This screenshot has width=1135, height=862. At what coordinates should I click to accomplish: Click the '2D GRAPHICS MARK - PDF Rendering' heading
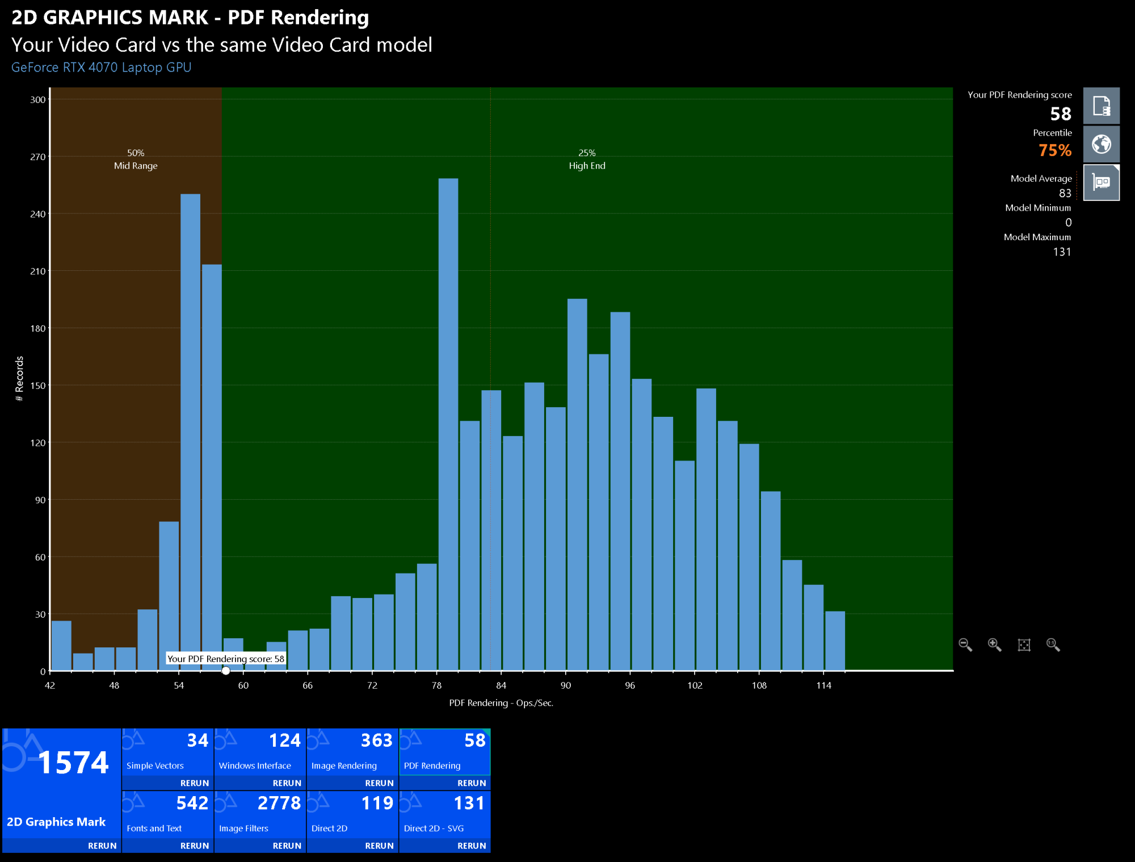pos(190,18)
